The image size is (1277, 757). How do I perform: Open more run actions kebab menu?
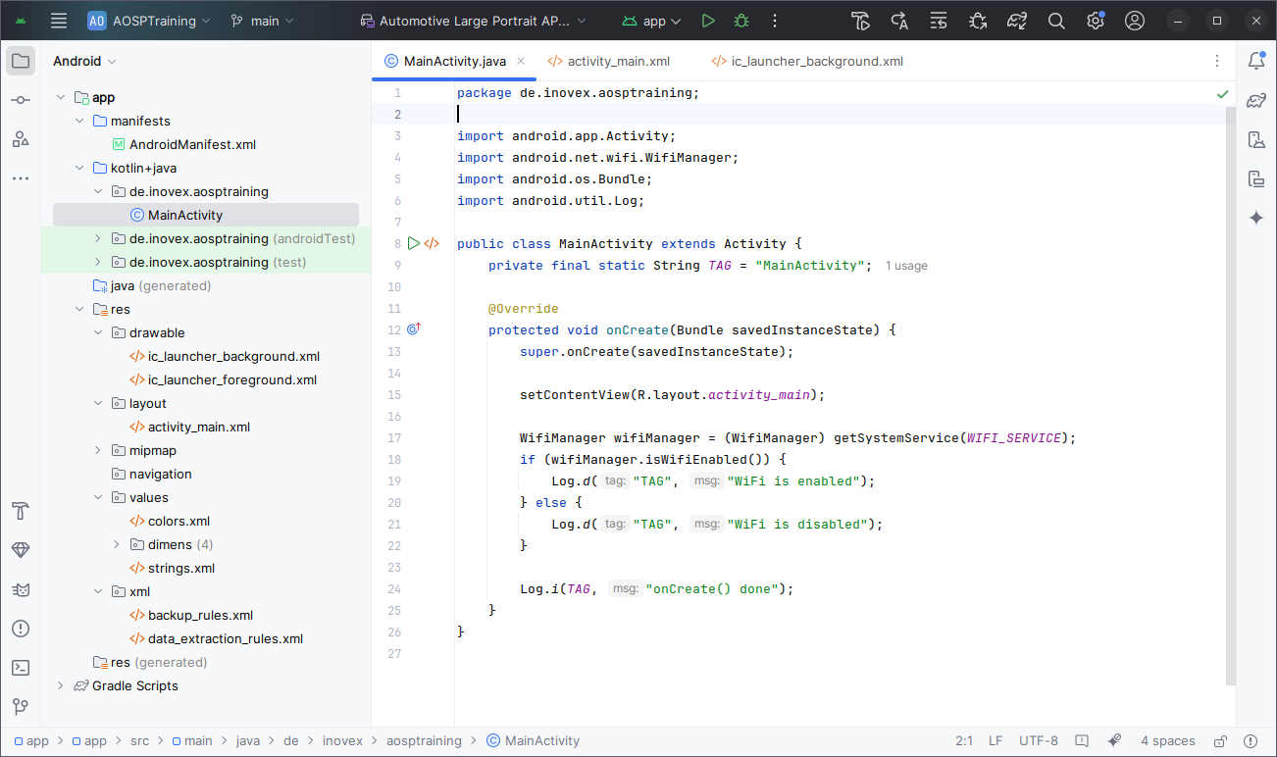(775, 21)
